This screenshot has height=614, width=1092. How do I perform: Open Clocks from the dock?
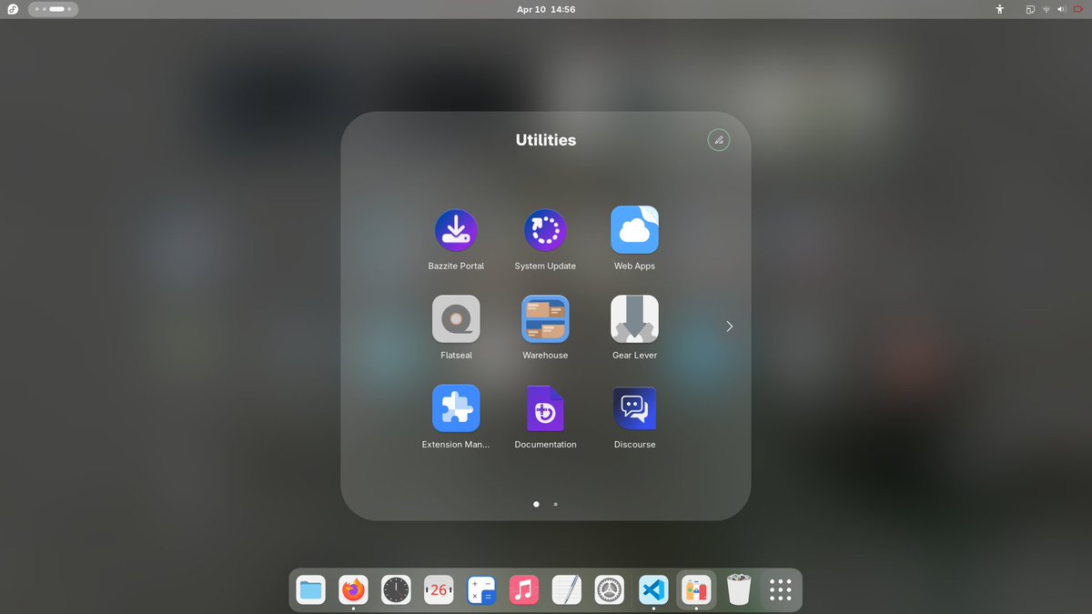coord(396,590)
